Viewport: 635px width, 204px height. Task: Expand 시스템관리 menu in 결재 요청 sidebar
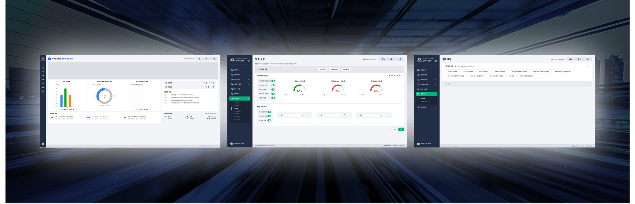(427, 107)
